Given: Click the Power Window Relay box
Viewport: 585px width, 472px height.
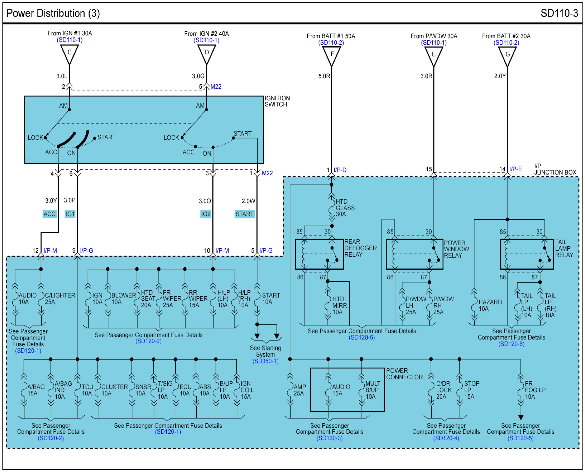Looking at the screenshot, I should coord(414,254).
